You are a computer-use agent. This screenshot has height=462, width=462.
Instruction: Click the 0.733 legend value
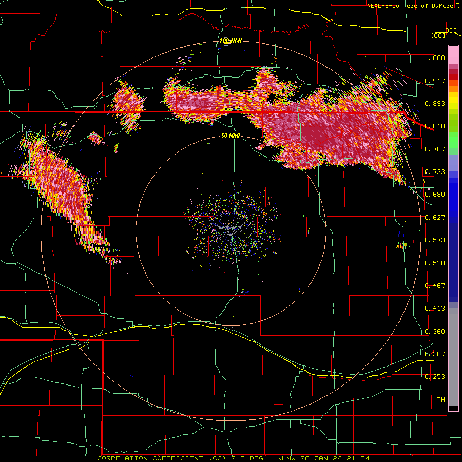pos(435,172)
